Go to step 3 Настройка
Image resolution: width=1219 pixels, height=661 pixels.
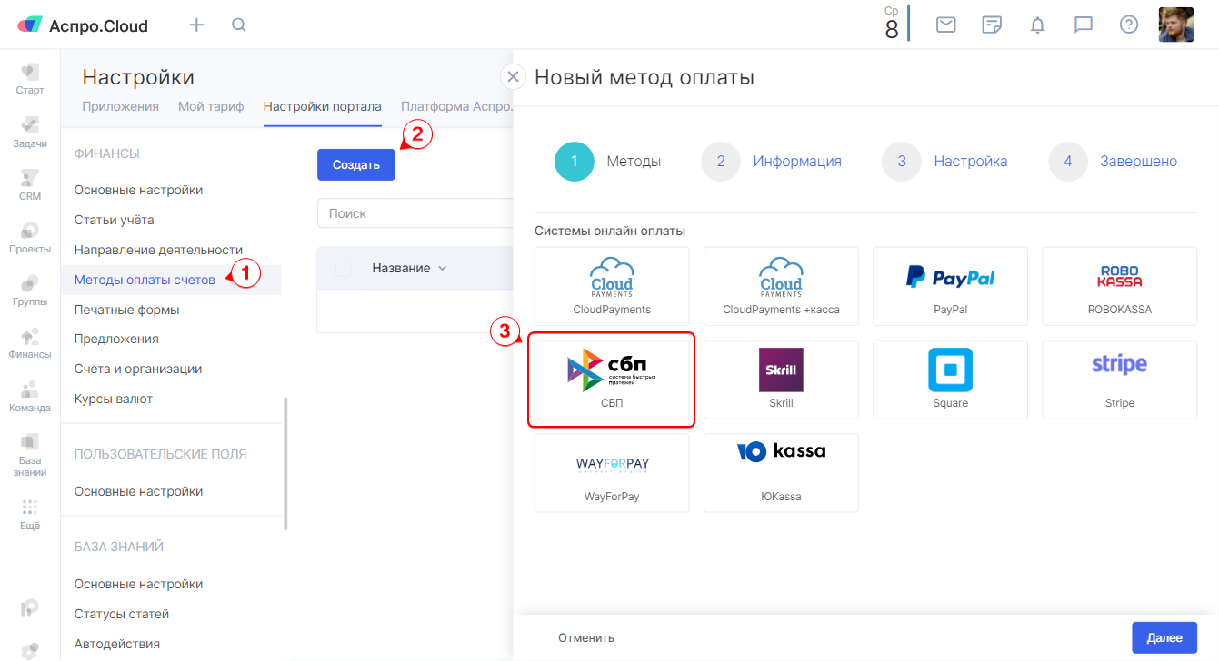(945, 162)
